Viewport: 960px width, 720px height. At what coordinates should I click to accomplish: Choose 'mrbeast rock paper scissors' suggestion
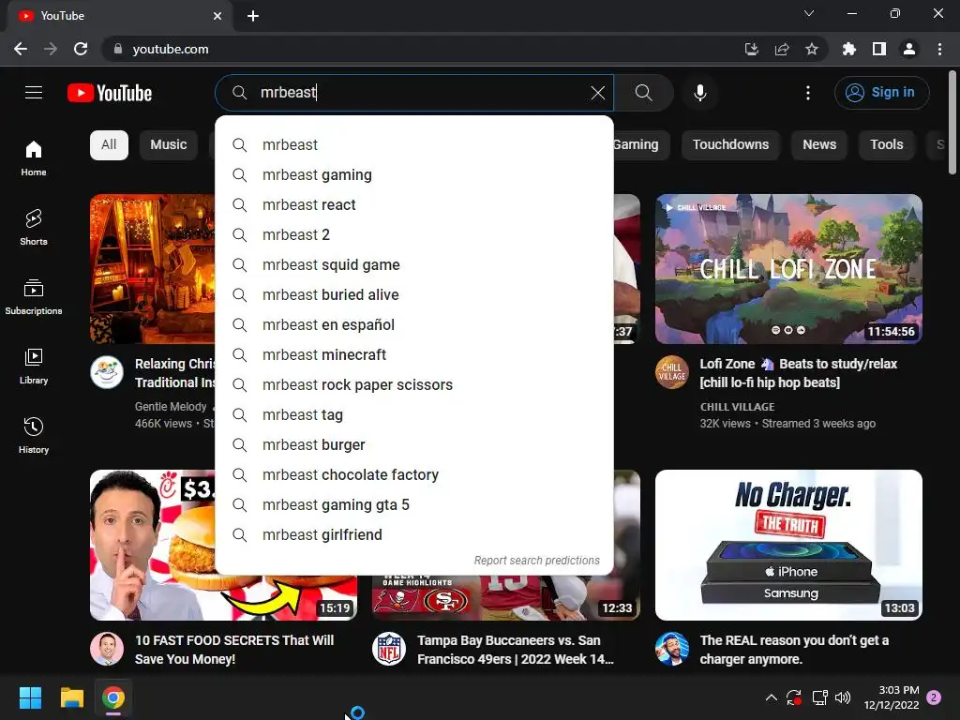414,385
